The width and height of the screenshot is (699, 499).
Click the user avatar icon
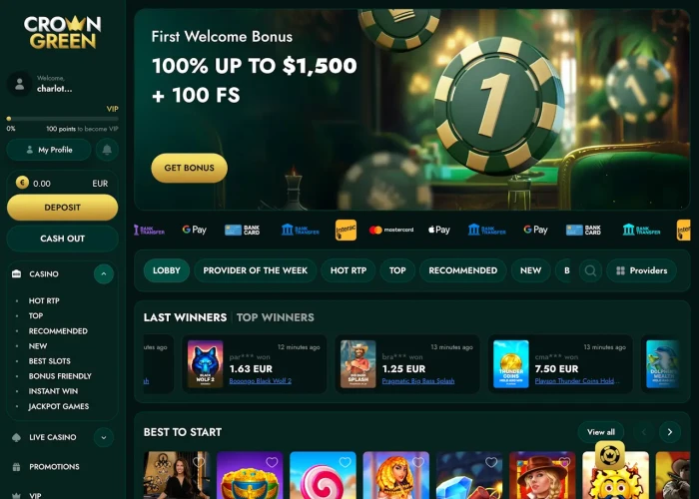pyautogui.click(x=20, y=84)
